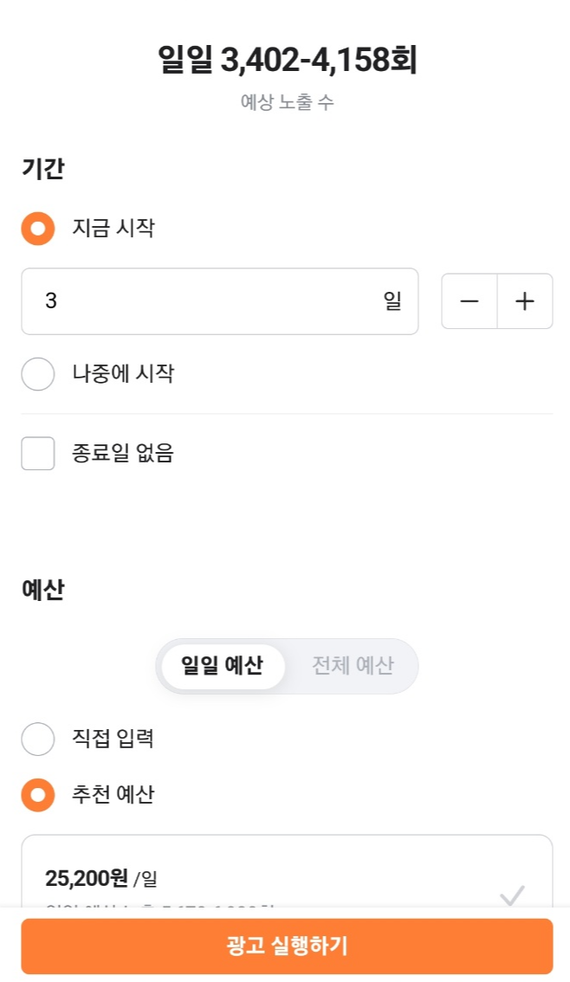Click the 일 unit in duration field
The width and height of the screenshot is (570, 982).
392,301
